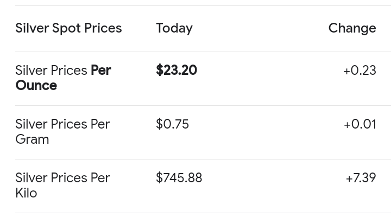Click the +0.01 change value
The width and height of the screenshot is (391, 217).
[360, 124]
